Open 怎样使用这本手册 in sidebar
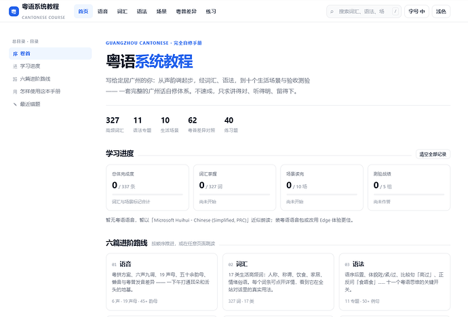The height and width of the screenshot is (317, 468). click(x=50, y=91)
